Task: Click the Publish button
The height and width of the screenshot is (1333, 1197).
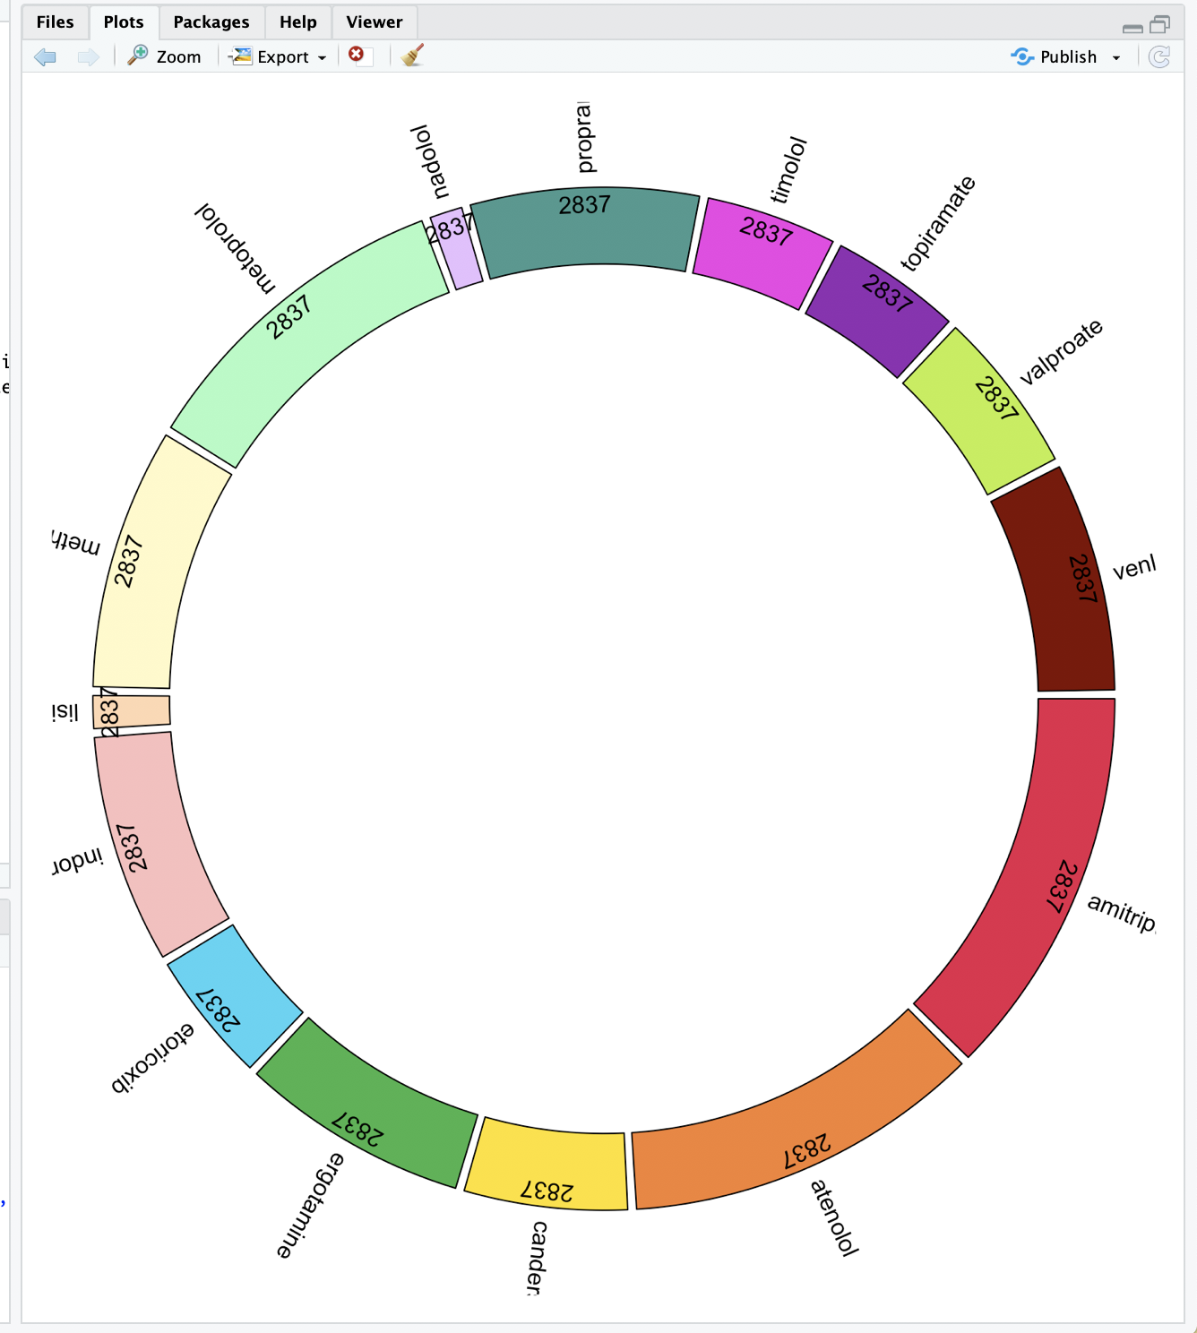Action: tap(1068, 56)
